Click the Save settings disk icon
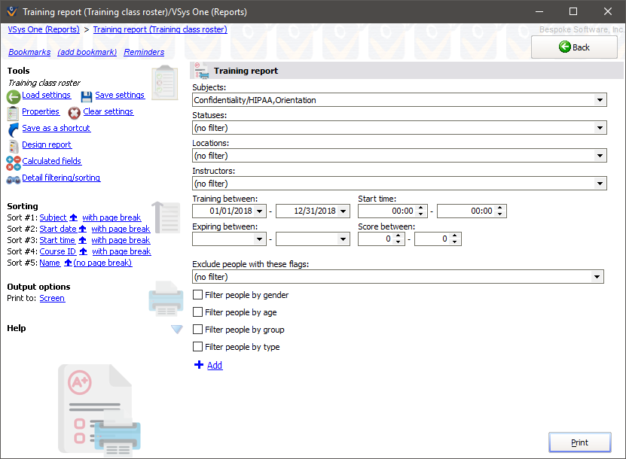Viewport: 626px width, 459px height. point(87,95)
